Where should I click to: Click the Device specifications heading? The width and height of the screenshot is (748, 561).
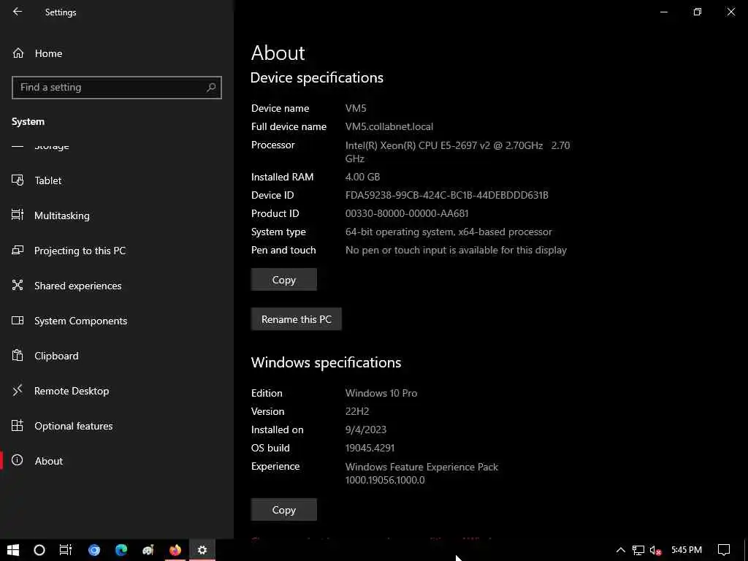[317, 77]
